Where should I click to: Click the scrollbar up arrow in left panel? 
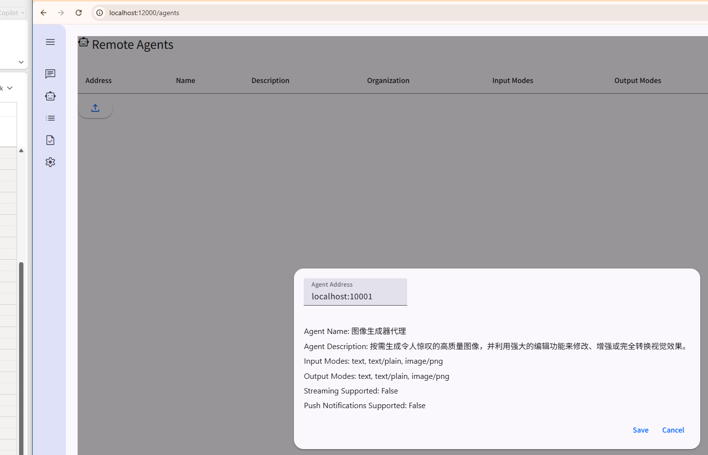click(21, 151)
